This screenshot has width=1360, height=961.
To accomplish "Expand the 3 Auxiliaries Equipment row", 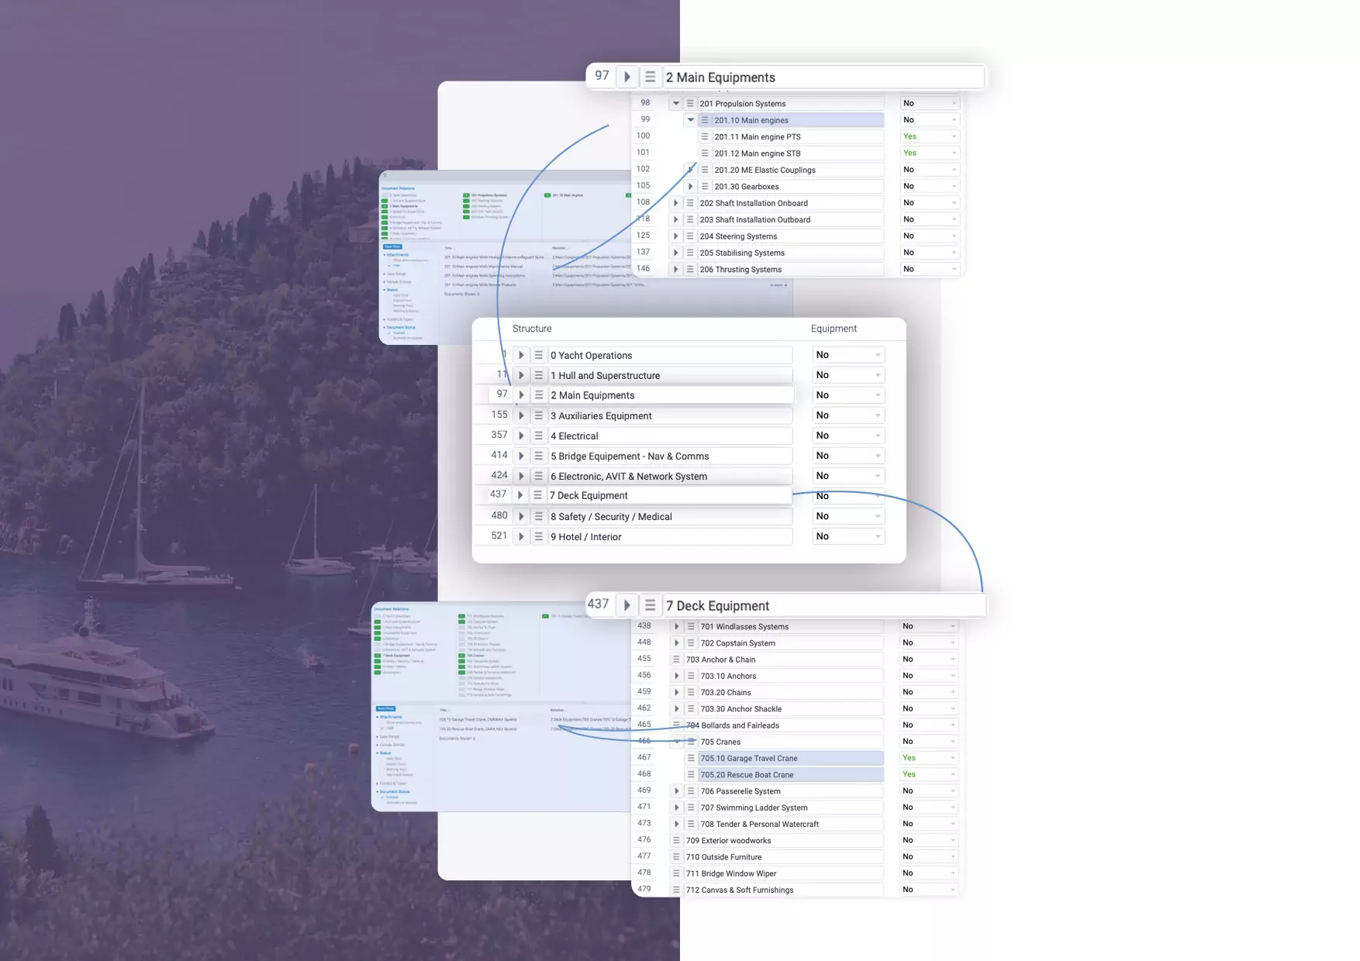I will point(521,415).
